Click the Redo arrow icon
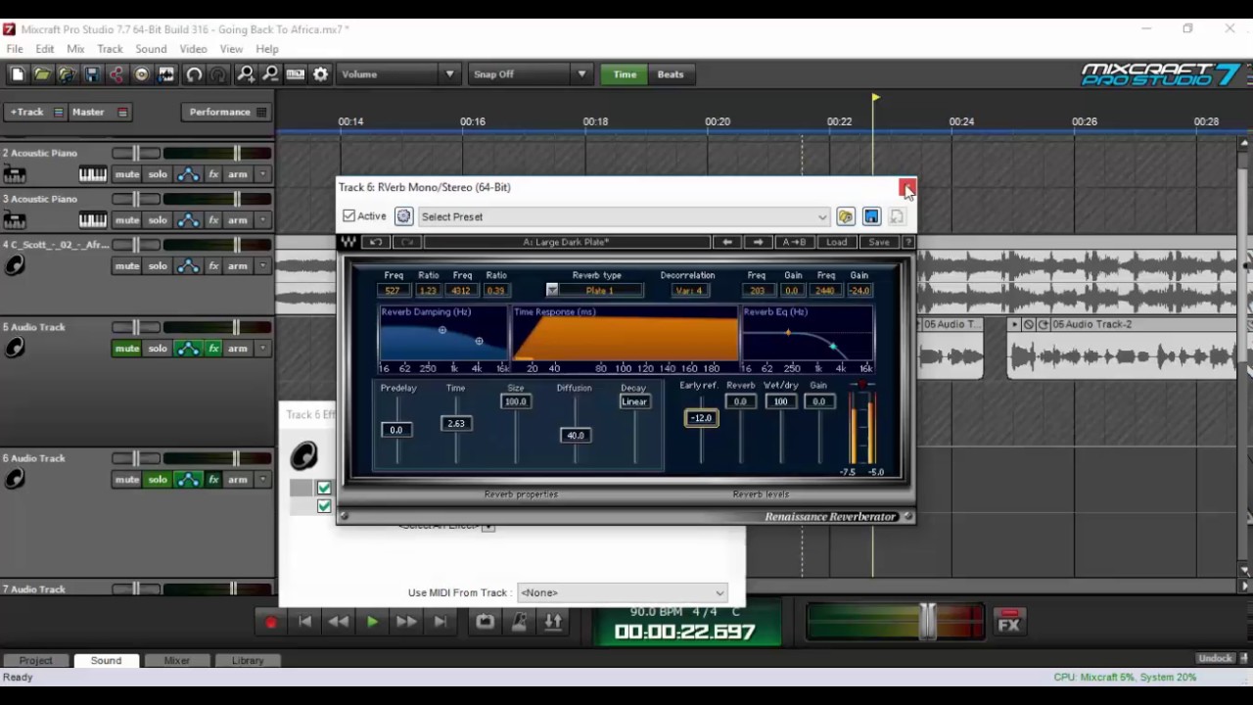Viewport: 1253px width, 705px height. coord(217,74)
